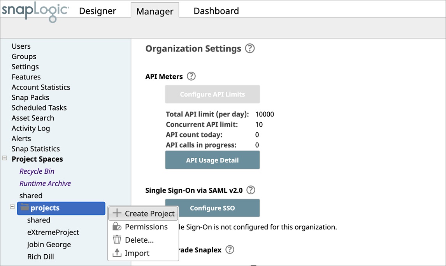Select the Rich Dill project

tap(41, 257)
